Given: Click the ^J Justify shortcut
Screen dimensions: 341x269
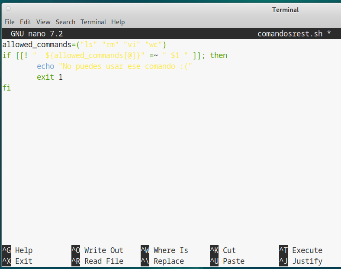Looking at the screenshot, I should point(301,261).
